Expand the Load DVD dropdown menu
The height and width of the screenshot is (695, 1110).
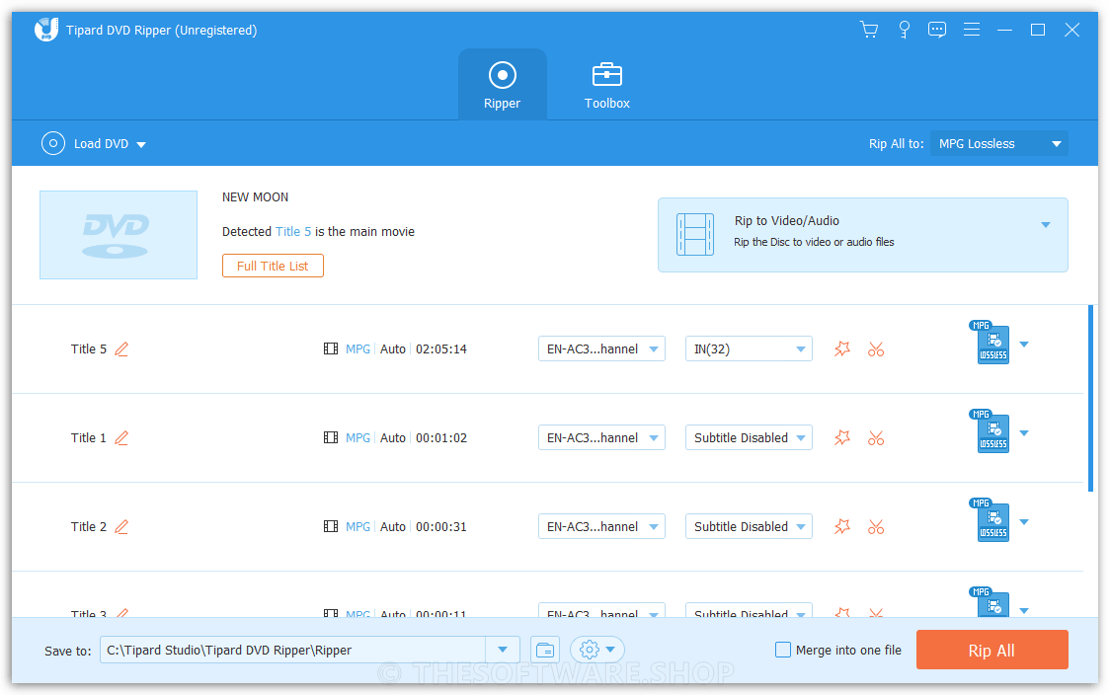(x=141, y=145)
